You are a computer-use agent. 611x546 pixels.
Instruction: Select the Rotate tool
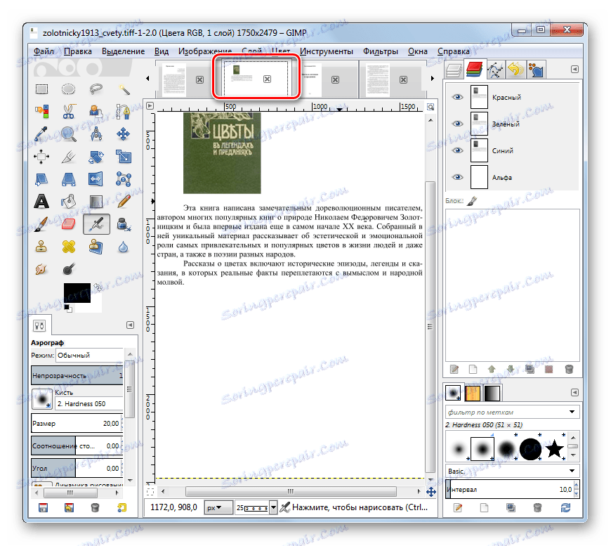(x=96, y=157)
